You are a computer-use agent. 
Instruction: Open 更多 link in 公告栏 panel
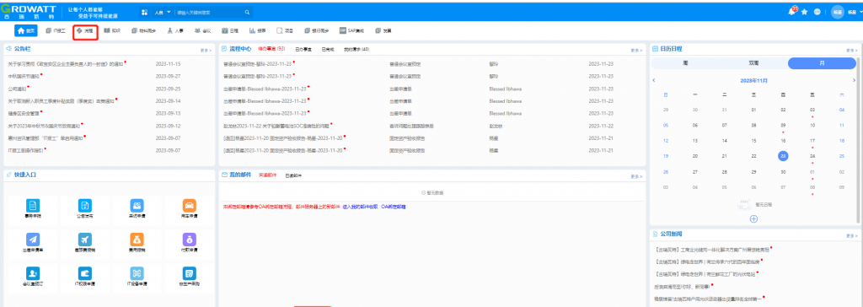206,50
